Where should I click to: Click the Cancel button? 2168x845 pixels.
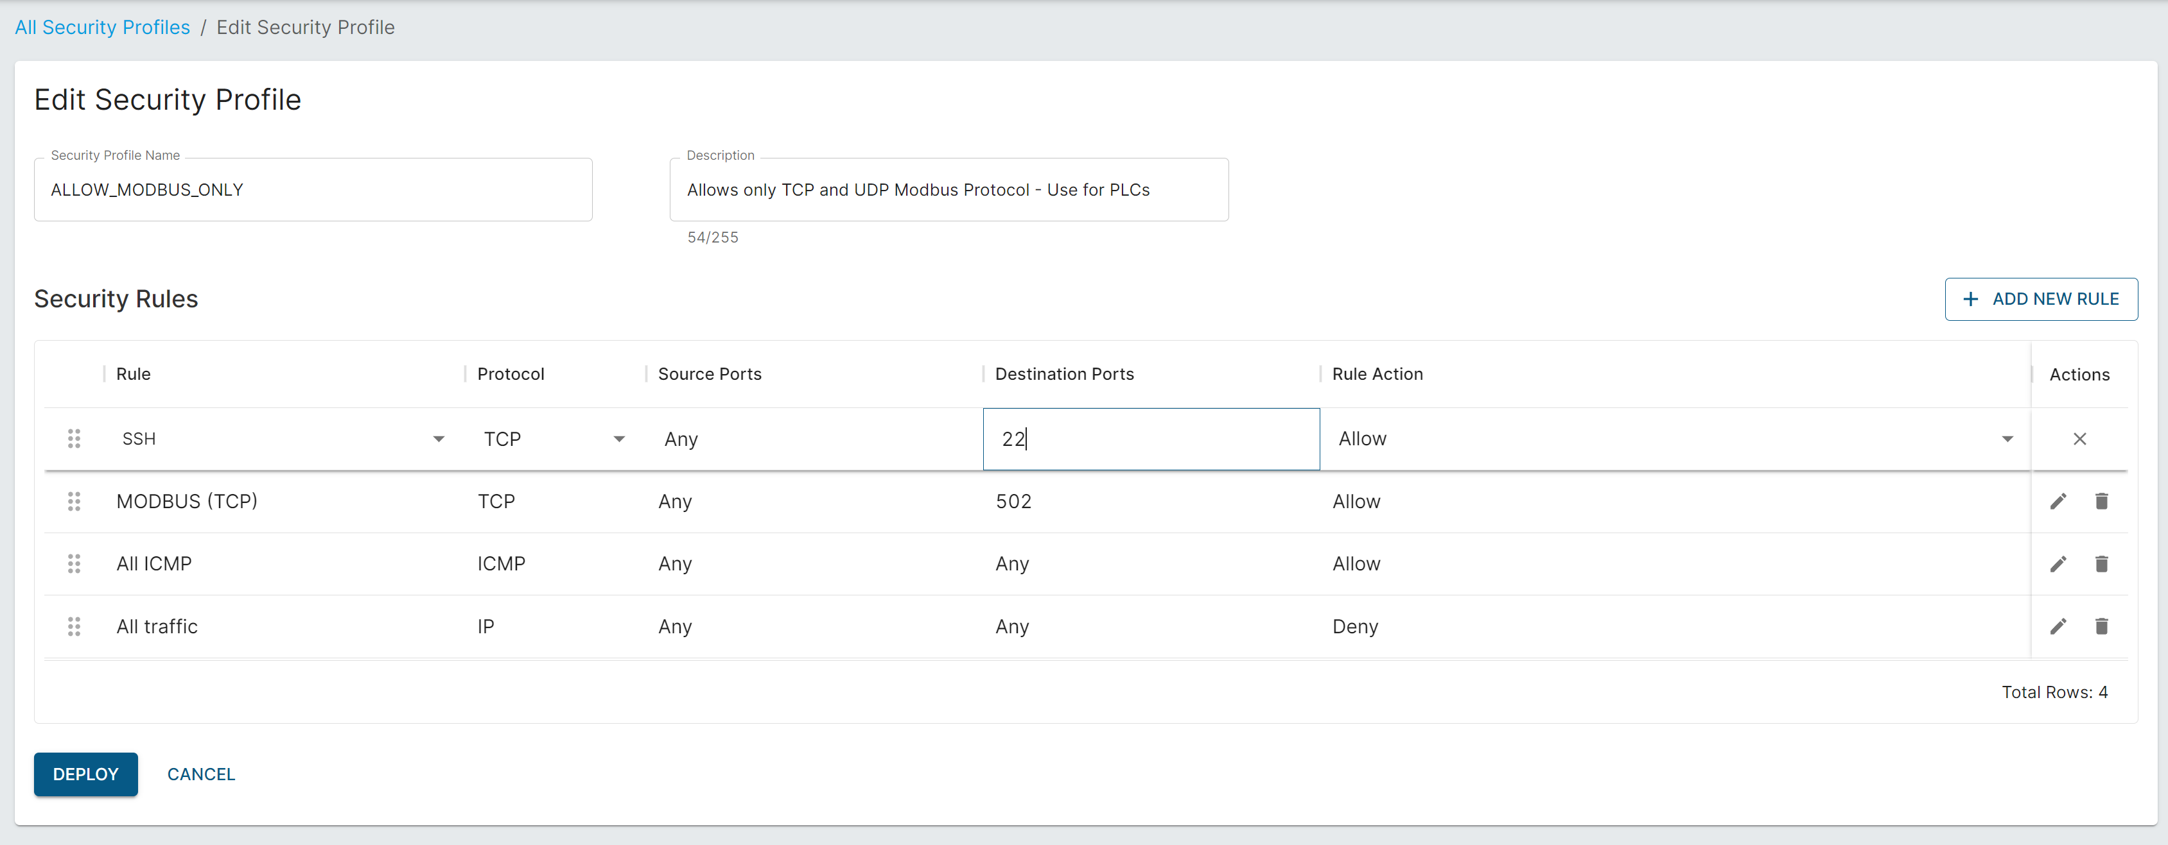point(201,774)
